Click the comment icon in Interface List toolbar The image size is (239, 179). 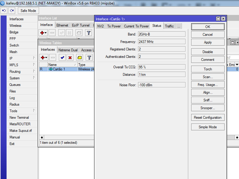click(79, 33)
